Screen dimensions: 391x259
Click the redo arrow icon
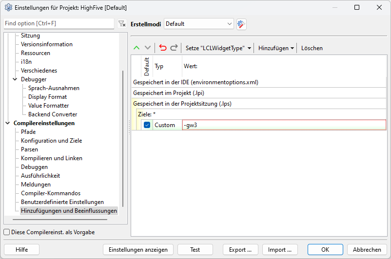174,48
